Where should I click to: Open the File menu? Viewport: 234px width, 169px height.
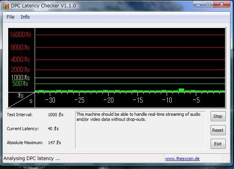11,17
